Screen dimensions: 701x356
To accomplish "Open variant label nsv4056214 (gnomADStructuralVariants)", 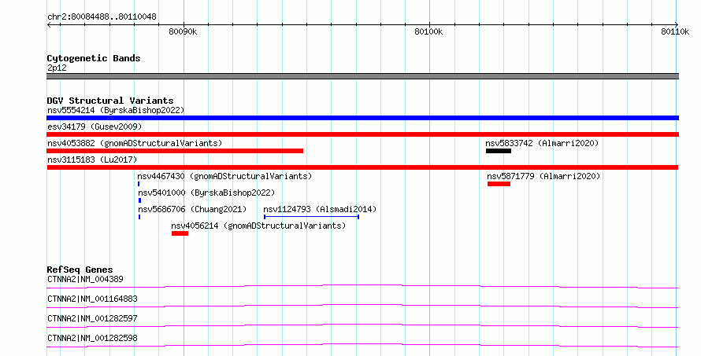I will click(258, 226).
